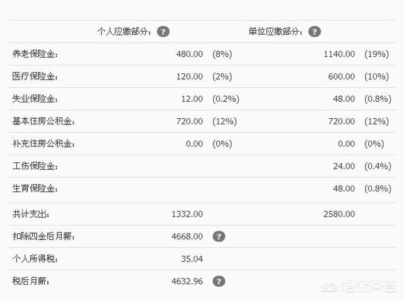Open help icon next to 税后月薪 amount
Image resolution: width=404 pixels, height=300 pixels.
pyautogui.click(x=218, y=281)
